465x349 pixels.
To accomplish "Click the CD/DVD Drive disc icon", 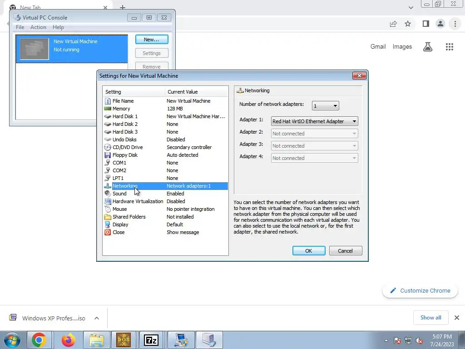I will [108, 147].
